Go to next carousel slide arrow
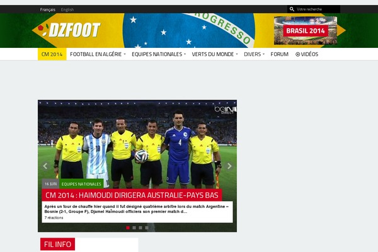Viewport: 378px width, 252px height. 229,166
